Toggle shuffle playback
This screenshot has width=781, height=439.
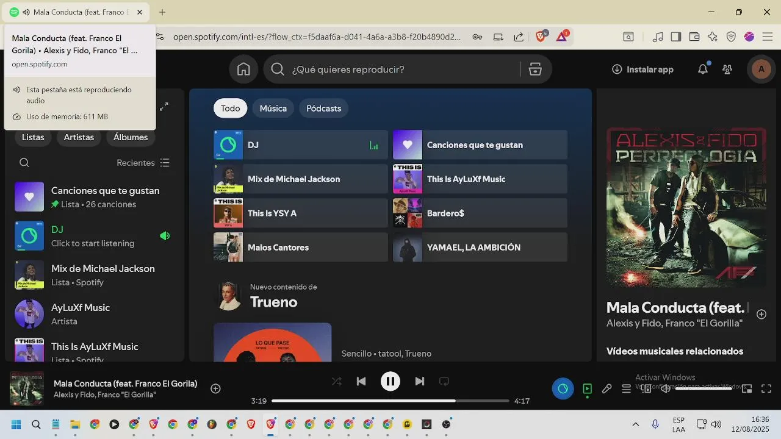[x=336, y=381]
